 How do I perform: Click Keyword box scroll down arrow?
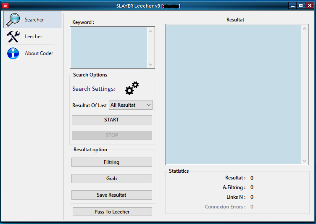click(x=151, y=65)
